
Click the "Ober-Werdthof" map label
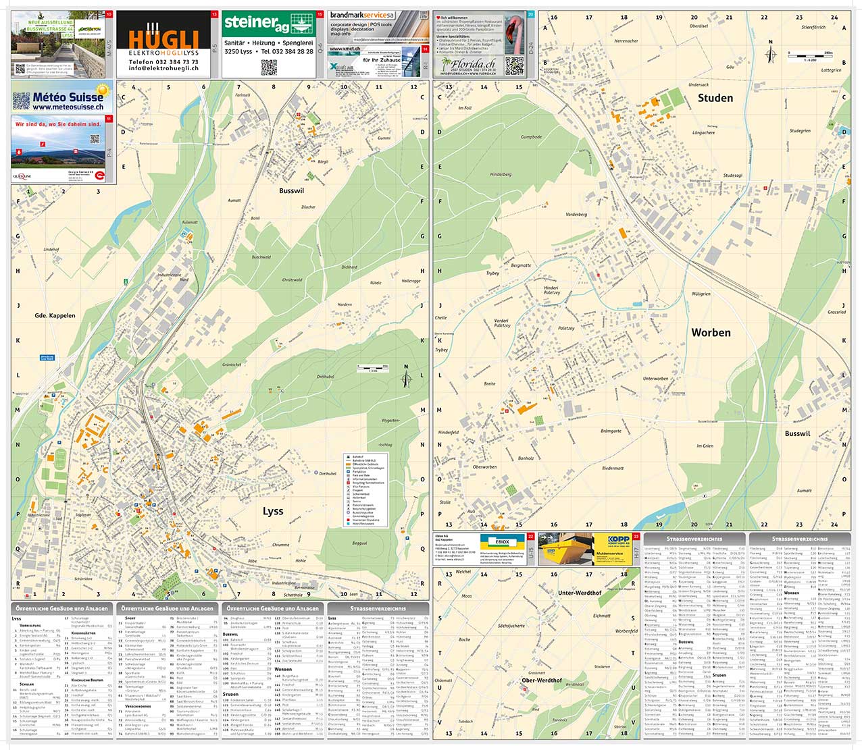[542, 680]
